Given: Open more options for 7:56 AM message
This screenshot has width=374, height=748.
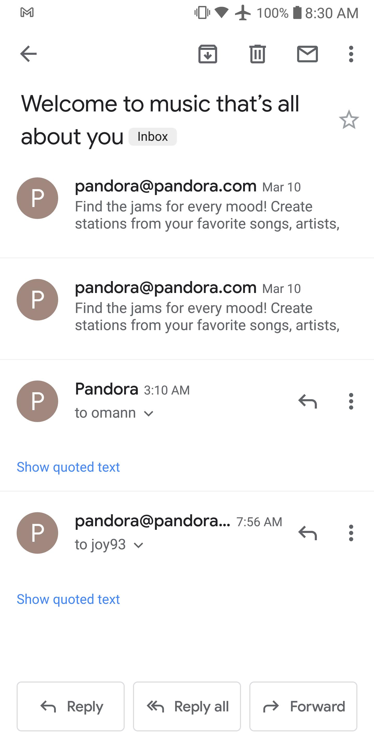Looking at the screenshot, I should click(x=351, y=533).
